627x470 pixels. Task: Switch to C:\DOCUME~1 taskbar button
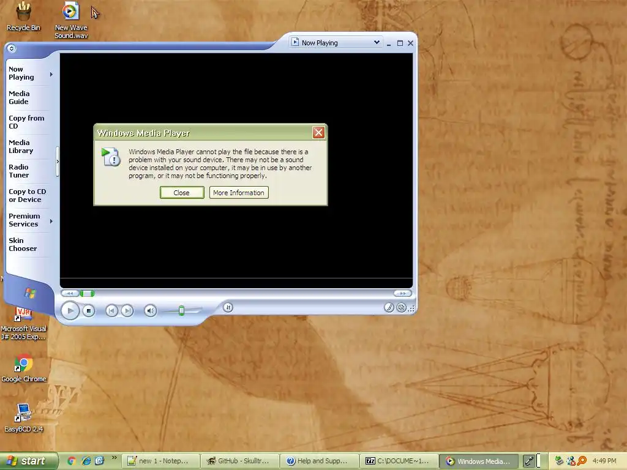coord(399,461)
